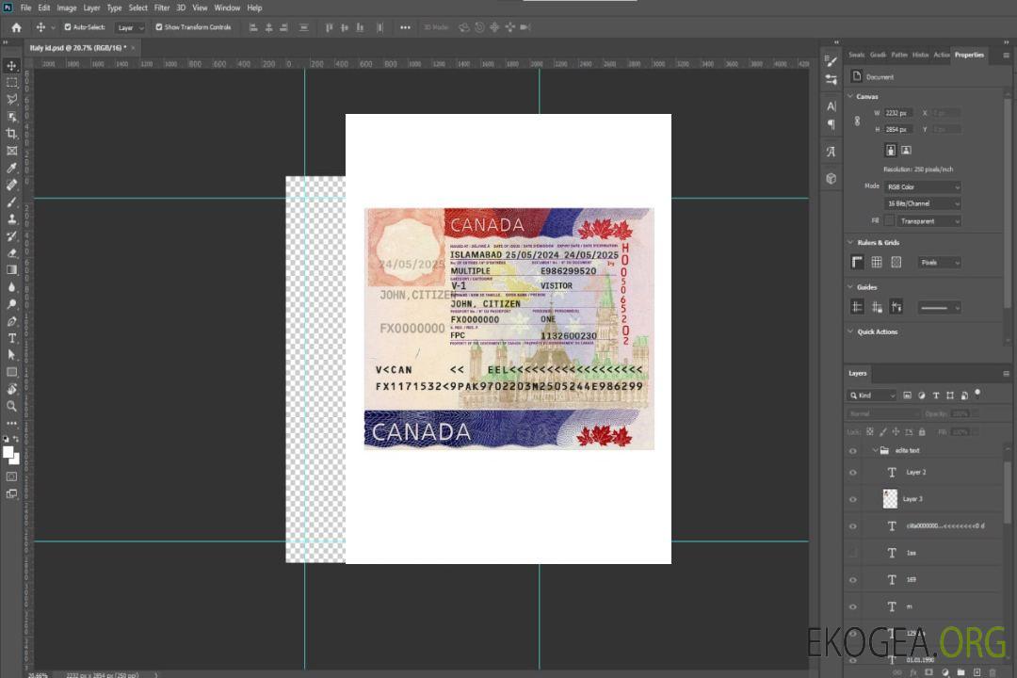Open the Filter menu

click(162, 8)
